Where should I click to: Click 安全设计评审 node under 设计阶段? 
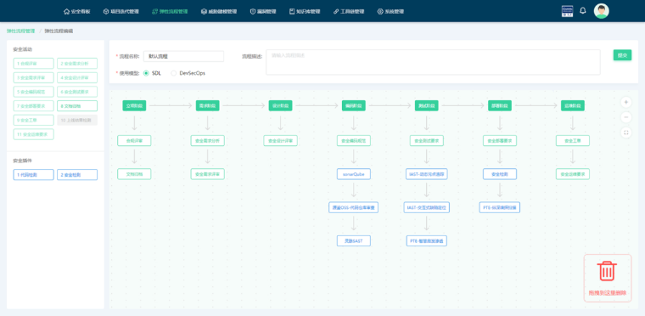[x=280, y=140]
